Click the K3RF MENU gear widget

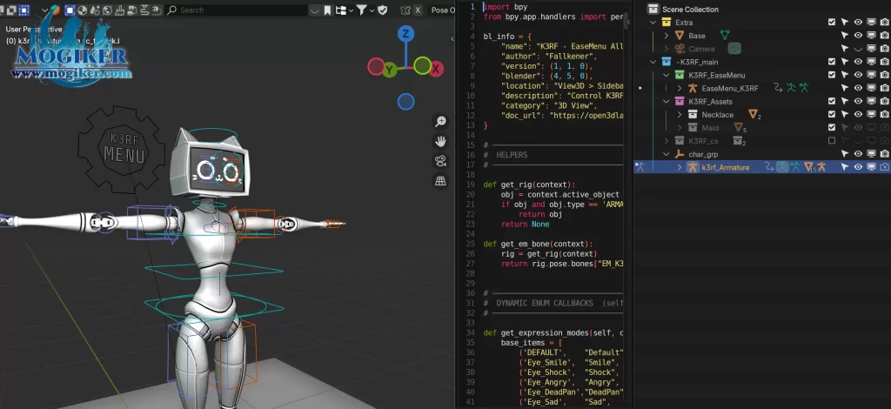[x=122, y=150]
